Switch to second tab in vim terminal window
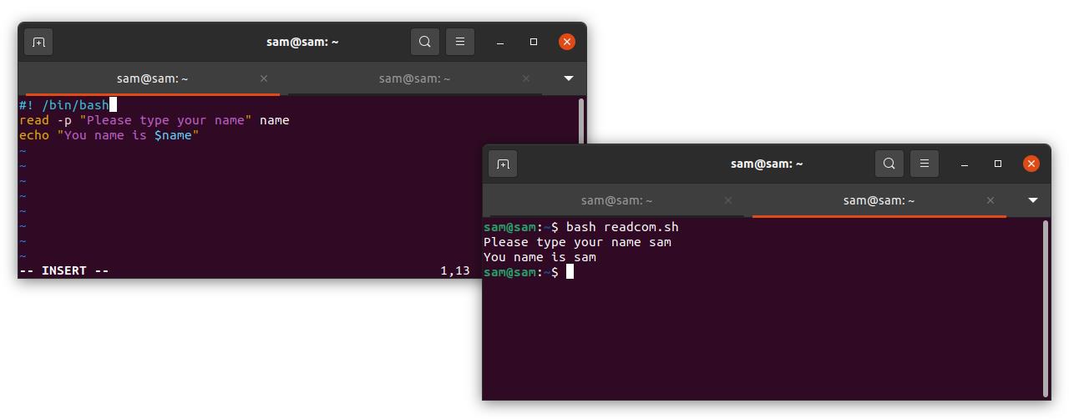1069x419 pixels. point(414,78)
